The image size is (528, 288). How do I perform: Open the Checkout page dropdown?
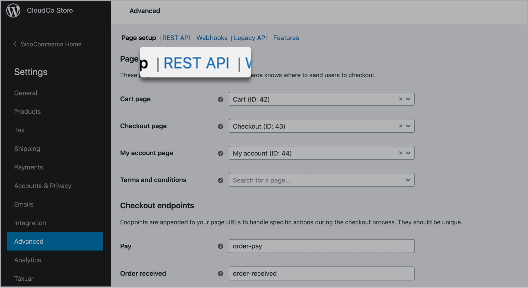(x=408, y=126)
